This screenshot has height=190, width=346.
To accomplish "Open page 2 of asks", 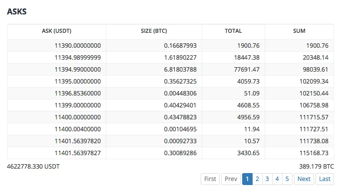I will [x=257, y=179].
